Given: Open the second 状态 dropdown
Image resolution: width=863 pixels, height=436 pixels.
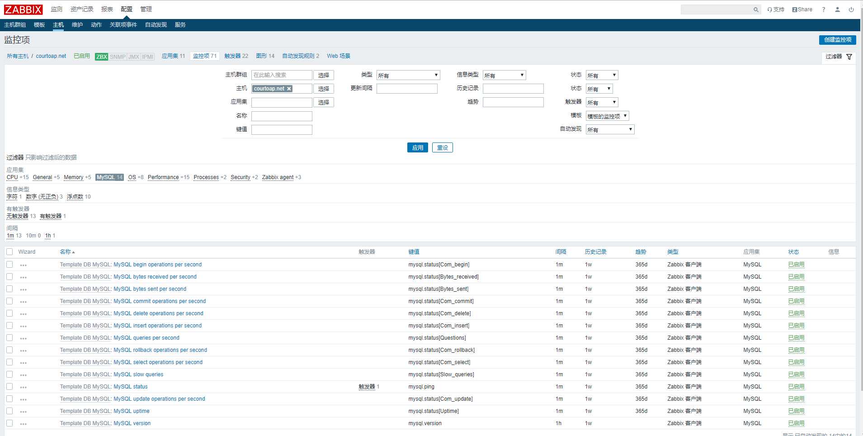Looking at the screenshot, I should pos(599,89).
